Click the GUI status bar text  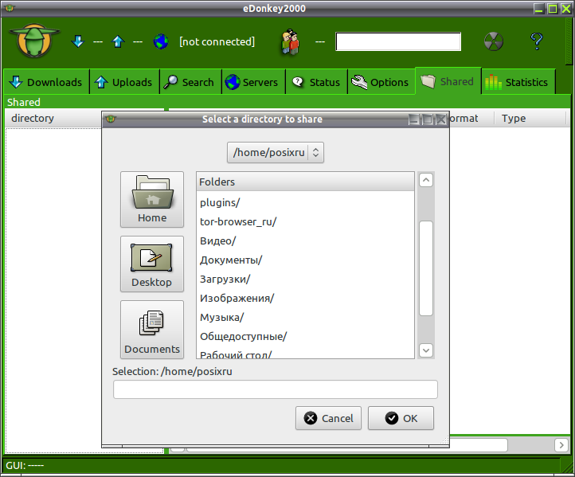tap(25, 465)
